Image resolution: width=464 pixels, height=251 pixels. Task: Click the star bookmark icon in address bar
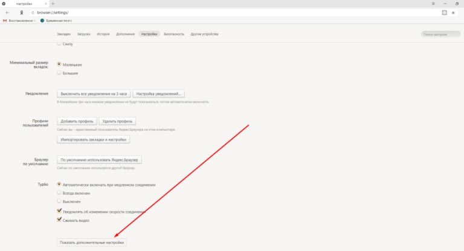click(453, 13)
